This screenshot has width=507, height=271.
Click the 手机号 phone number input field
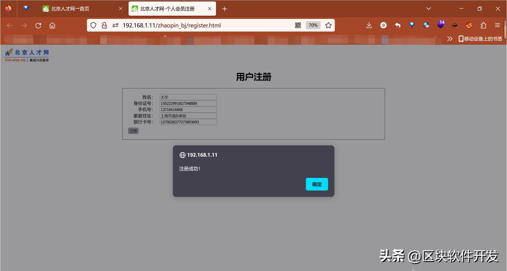coord(188,109)
